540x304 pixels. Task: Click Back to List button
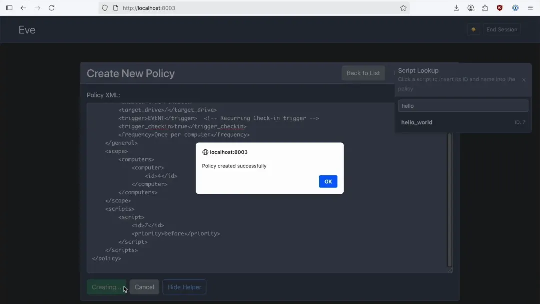point(363,73)
